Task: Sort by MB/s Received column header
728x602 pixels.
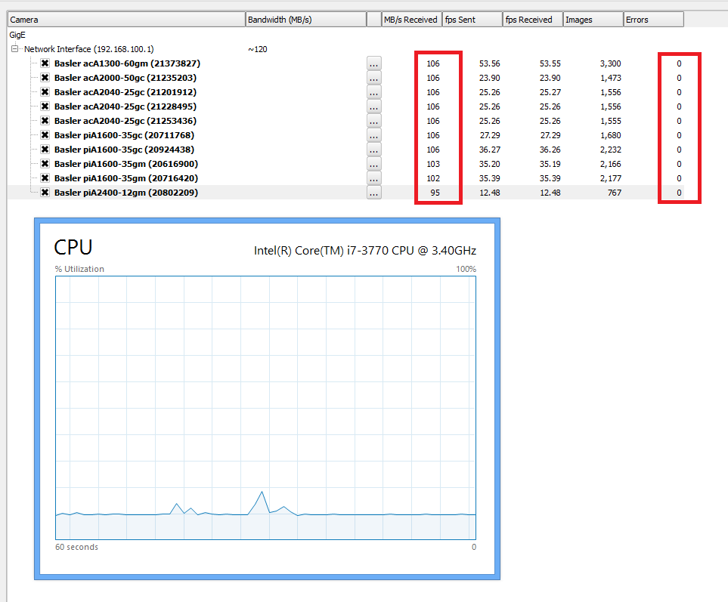Action: pos(411,20)
